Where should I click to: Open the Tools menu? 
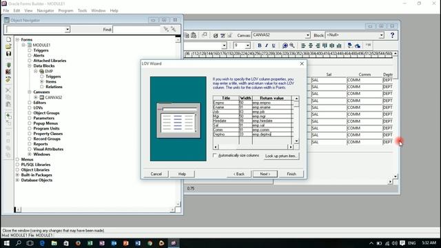pyautogui.click(x=82, y=11)
